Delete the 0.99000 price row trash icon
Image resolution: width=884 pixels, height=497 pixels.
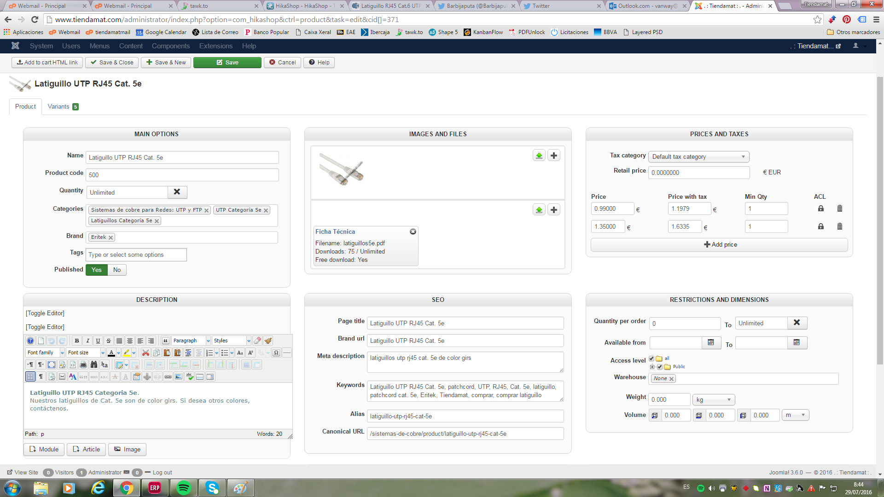point(839,209)
